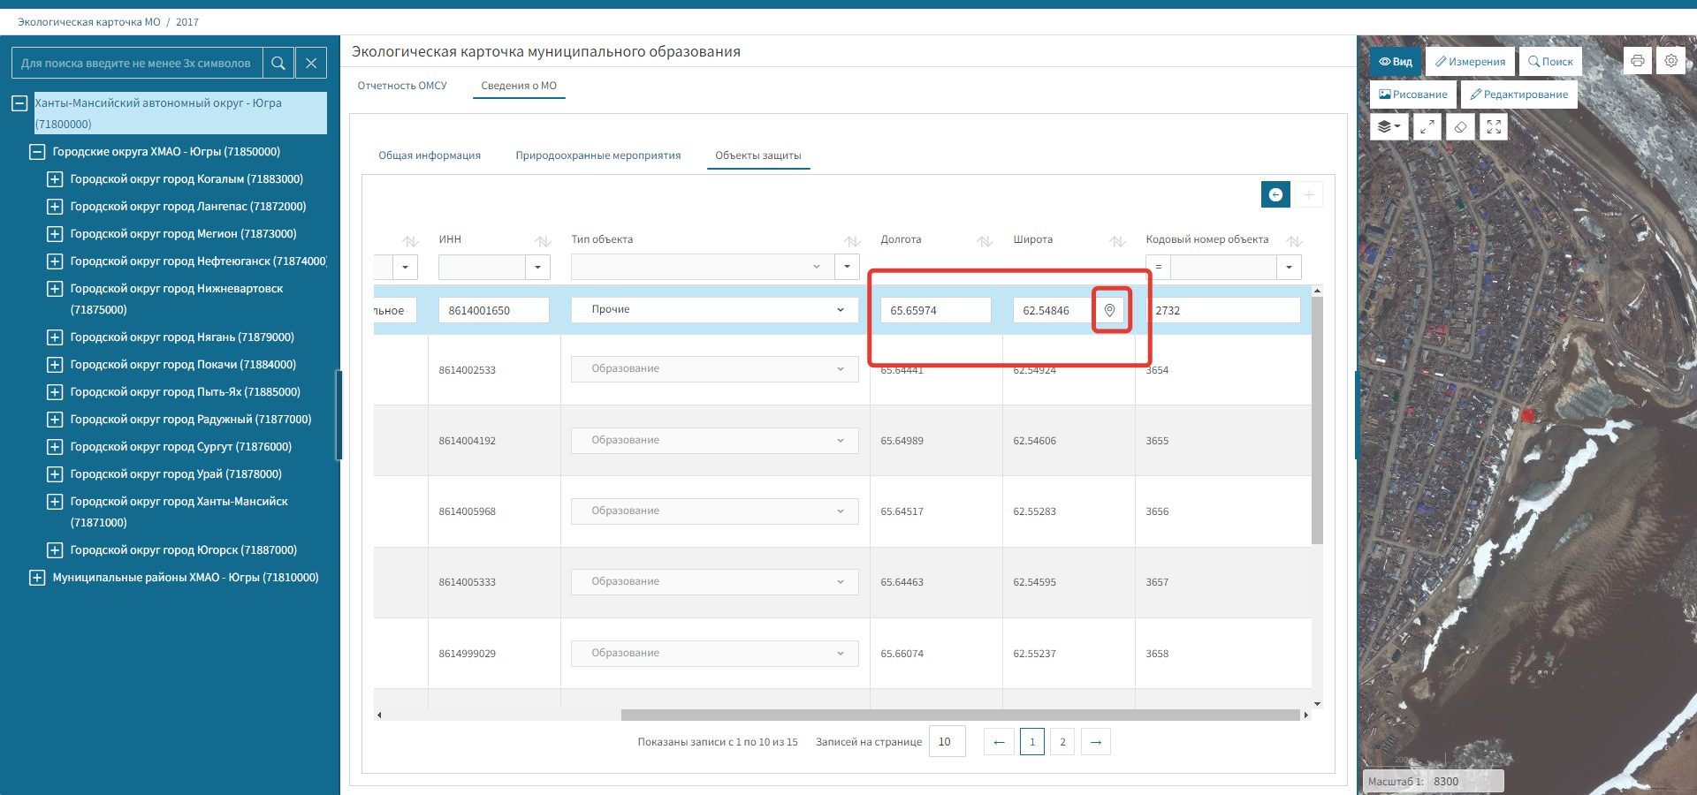Screen dimensions: 1697x795
Task: Click the blue back arrow button above table
Action: click(x=1275, y=194)
